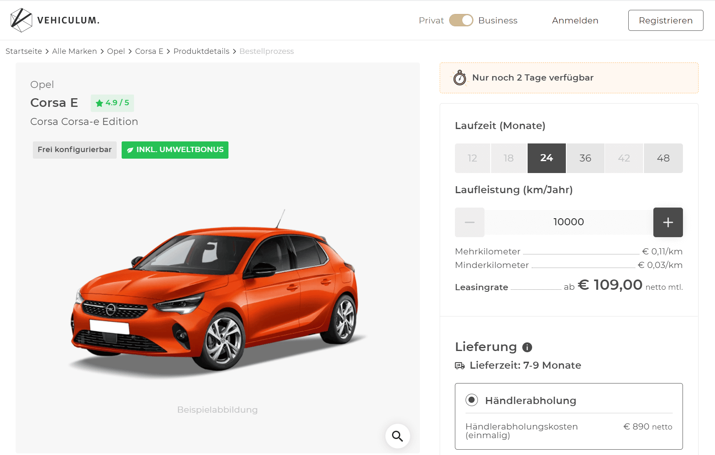Click the € 0,11/km Mehrkilometer value
The width and height of the screenshot is (715, 455).
point(662,252)
